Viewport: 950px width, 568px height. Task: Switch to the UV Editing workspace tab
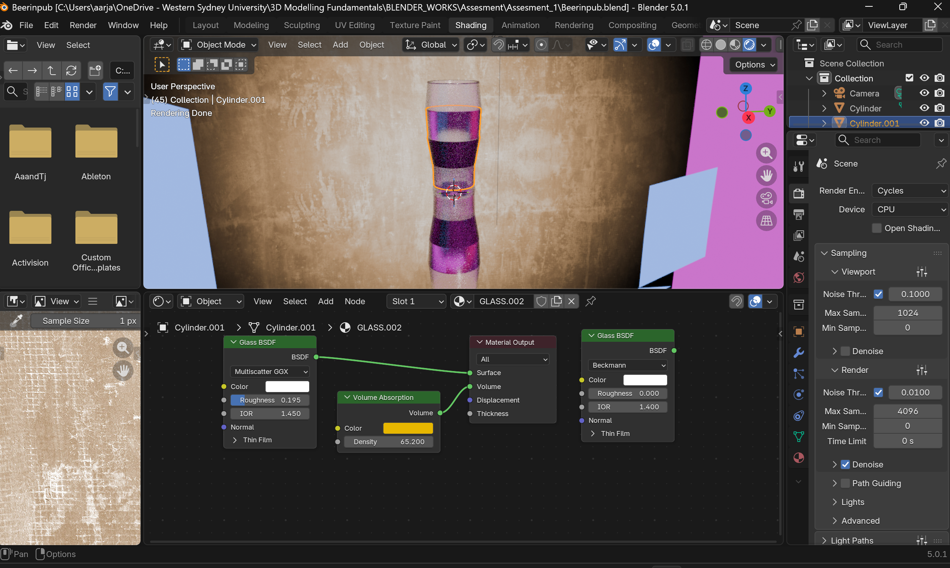click(355, 25)
